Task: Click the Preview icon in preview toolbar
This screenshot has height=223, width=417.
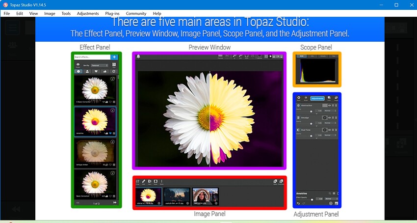Action: (220, 56)
